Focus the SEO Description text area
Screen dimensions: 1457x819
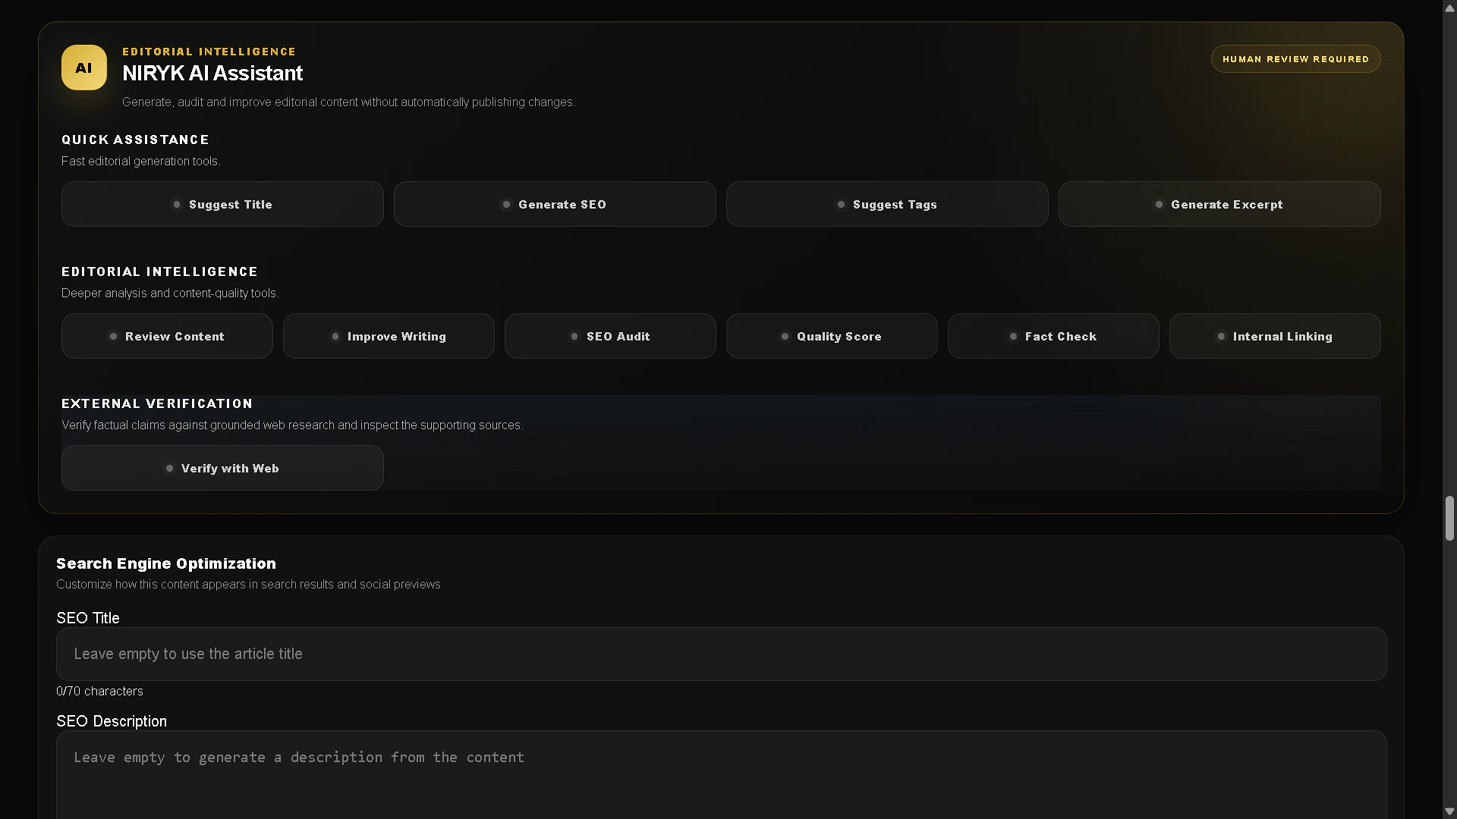[721, 774]
